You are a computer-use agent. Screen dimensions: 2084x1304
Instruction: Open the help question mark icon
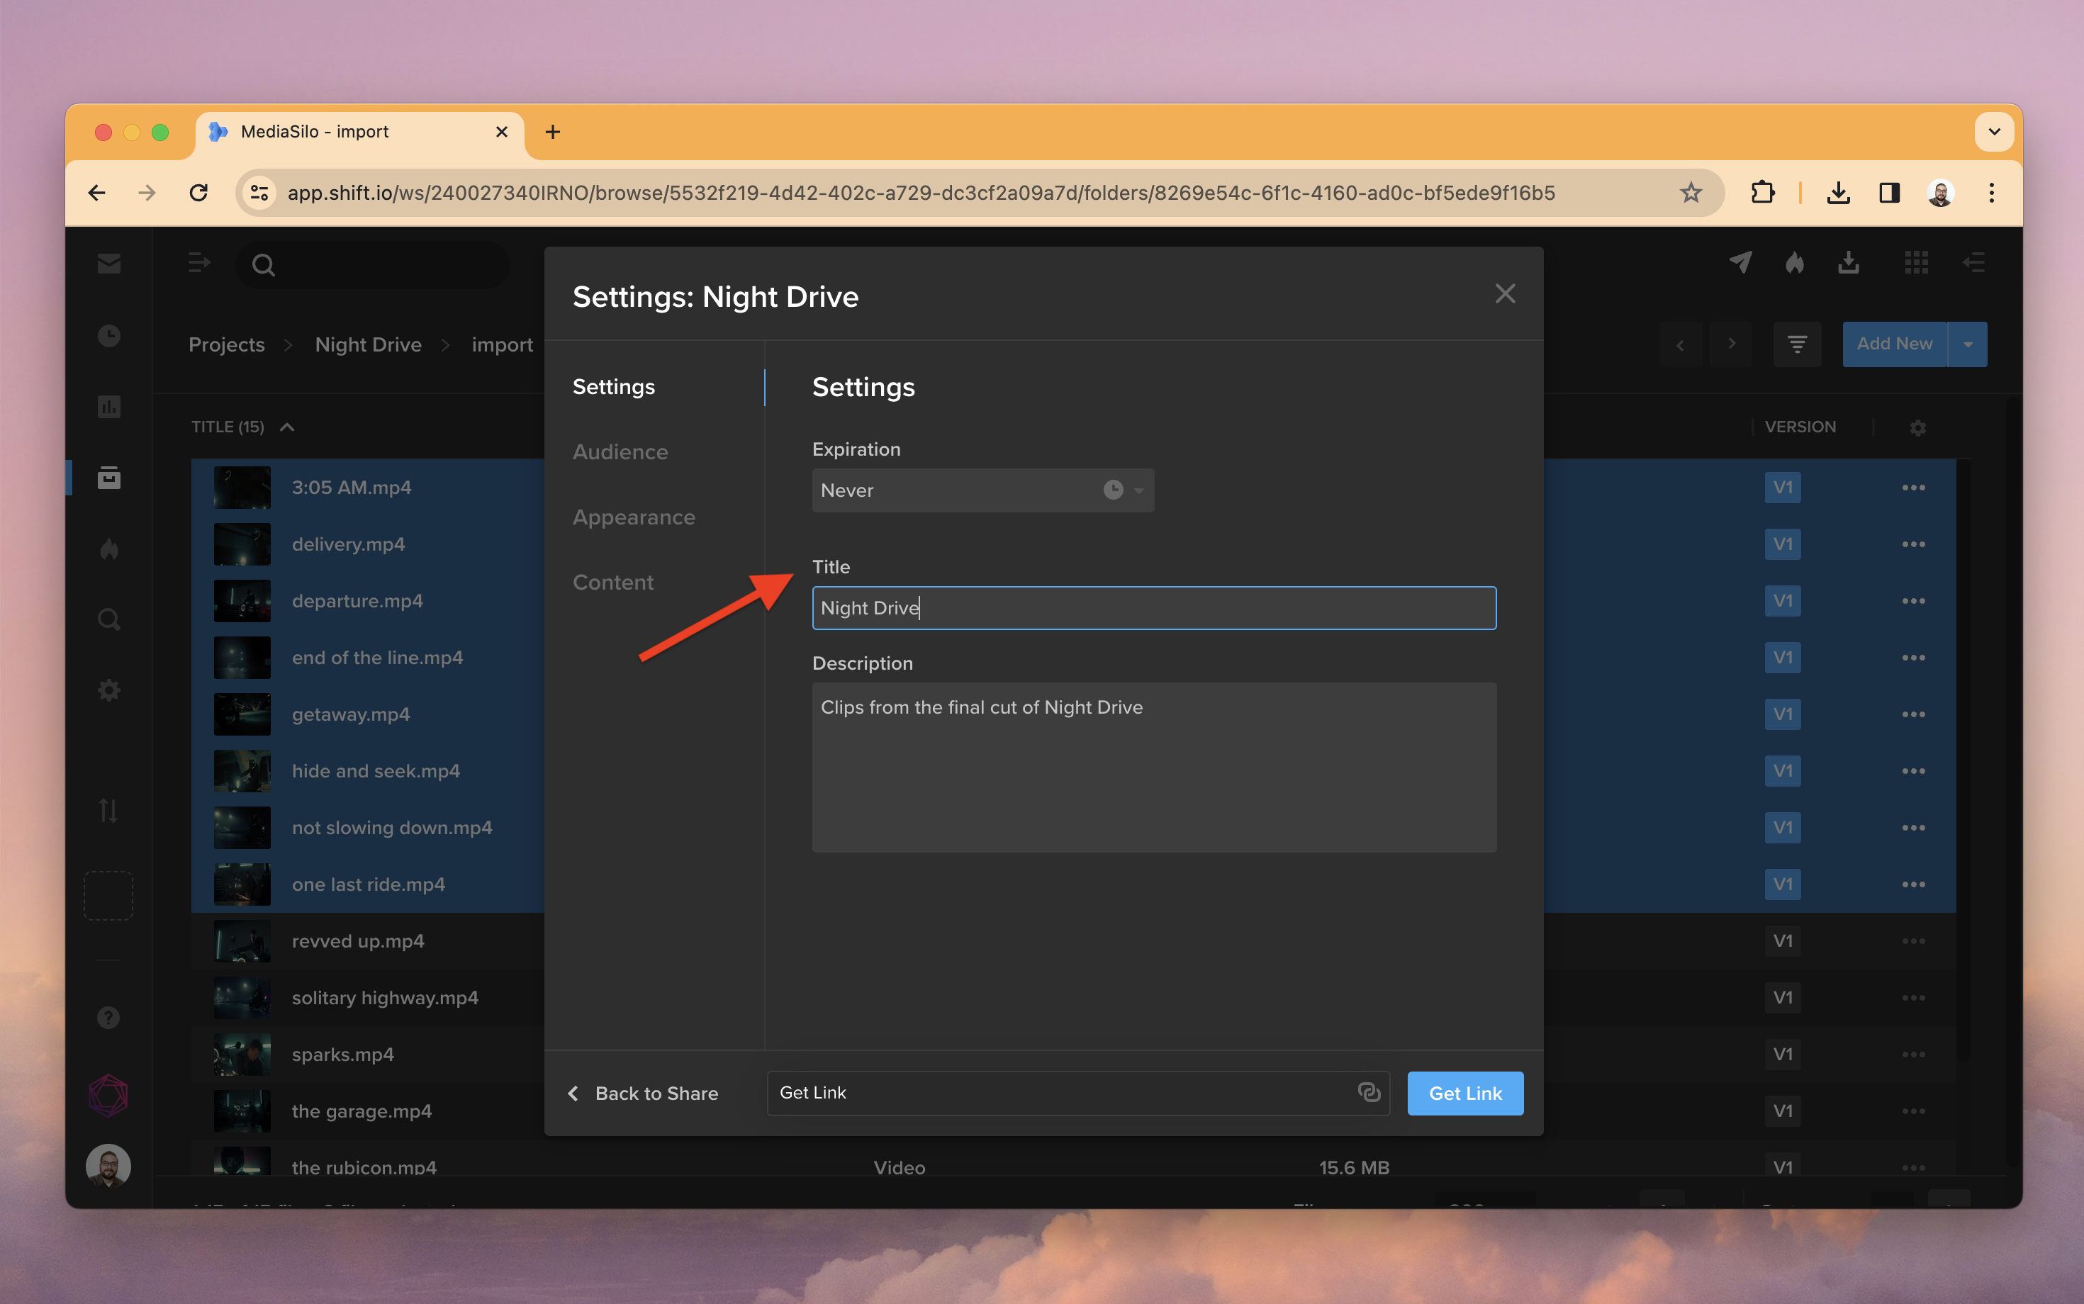click(x=108, y=1018)
